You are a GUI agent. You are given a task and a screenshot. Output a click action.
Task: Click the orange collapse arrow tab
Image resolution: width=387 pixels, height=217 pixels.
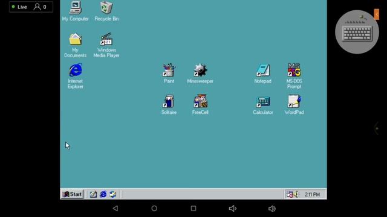(x=376, y=14)
